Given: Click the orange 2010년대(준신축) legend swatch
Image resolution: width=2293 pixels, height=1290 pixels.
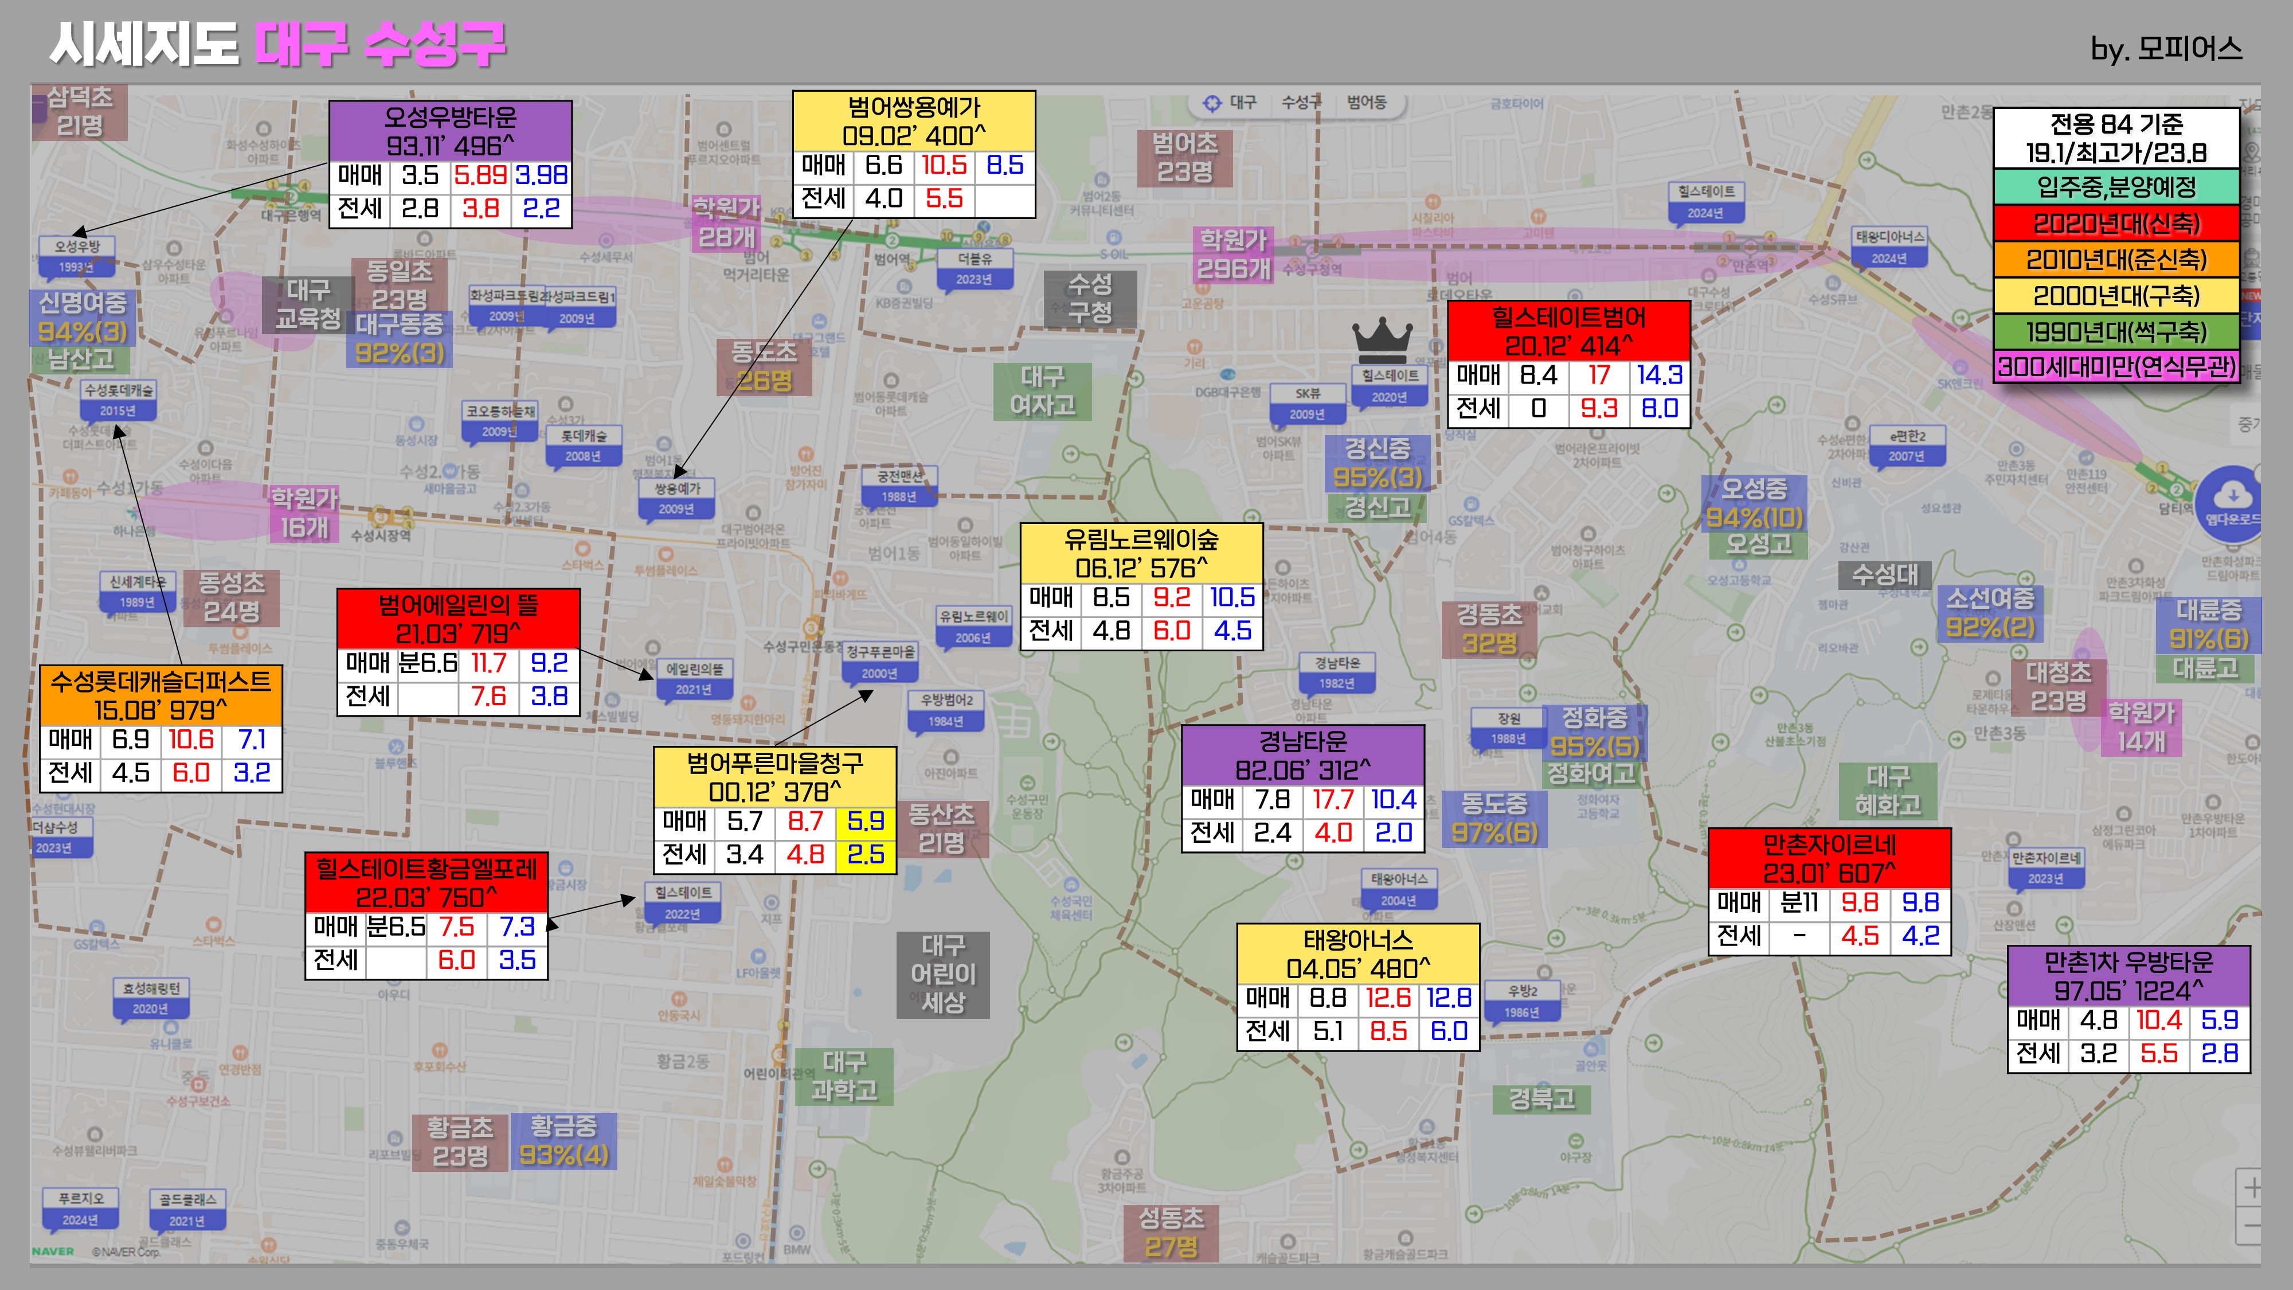Looking at the screenshot, I should (2116, 260).
